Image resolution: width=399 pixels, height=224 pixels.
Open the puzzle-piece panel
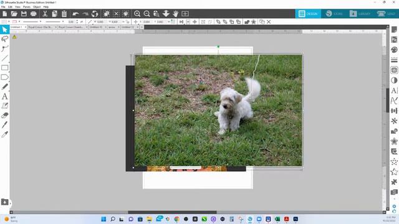point(394,182)
